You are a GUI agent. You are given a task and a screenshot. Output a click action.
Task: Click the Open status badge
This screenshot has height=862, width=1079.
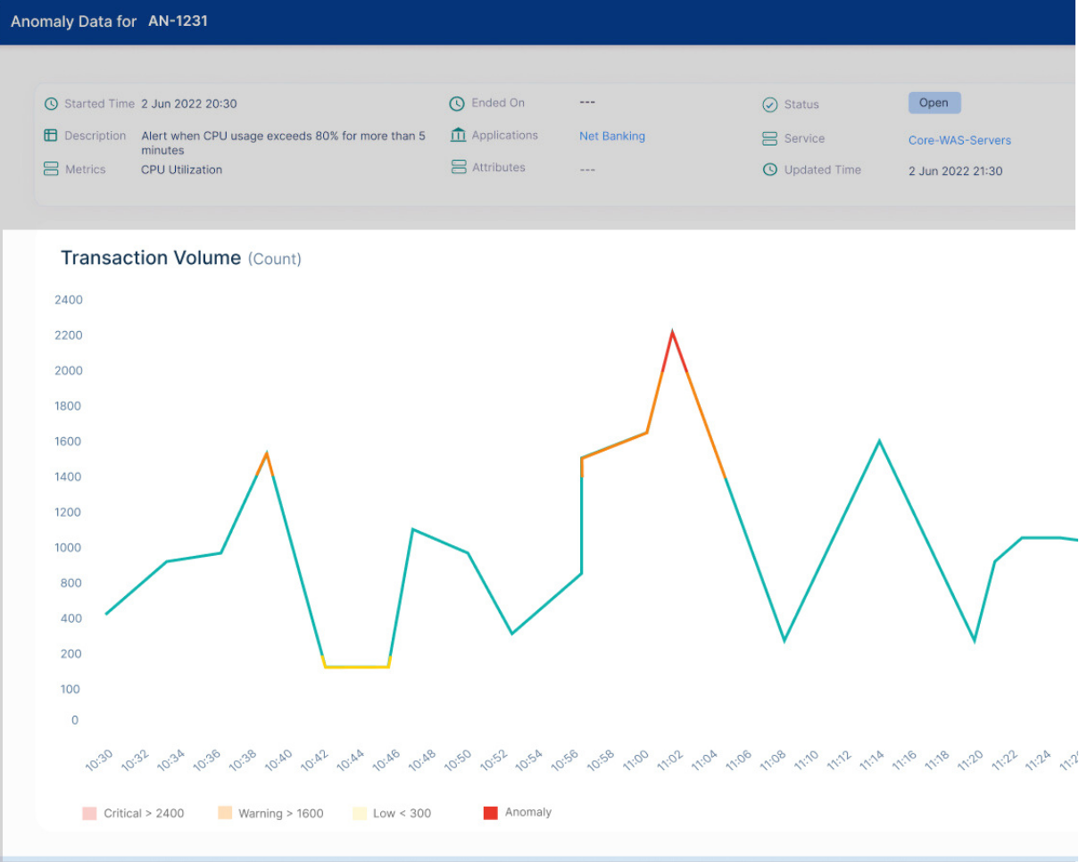click(934, 103)
